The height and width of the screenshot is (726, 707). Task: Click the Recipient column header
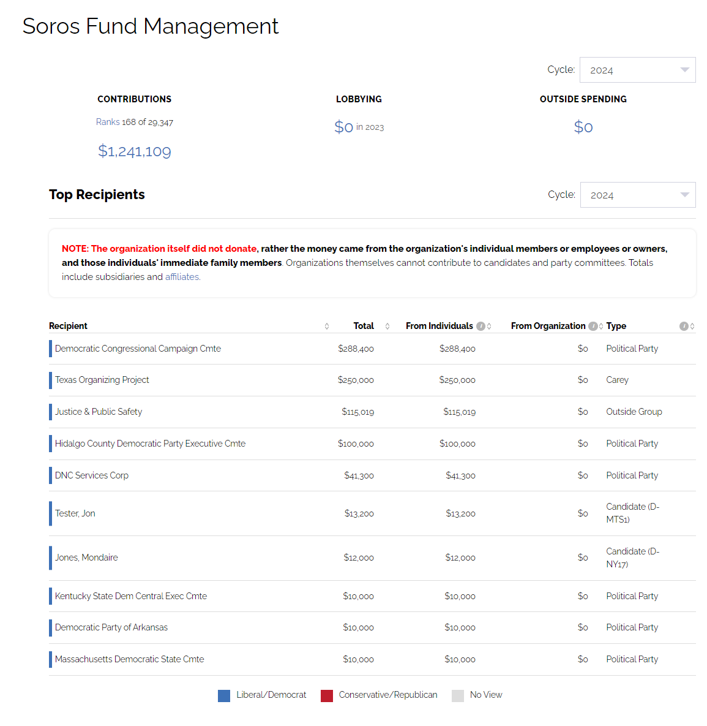click(68, 326)
